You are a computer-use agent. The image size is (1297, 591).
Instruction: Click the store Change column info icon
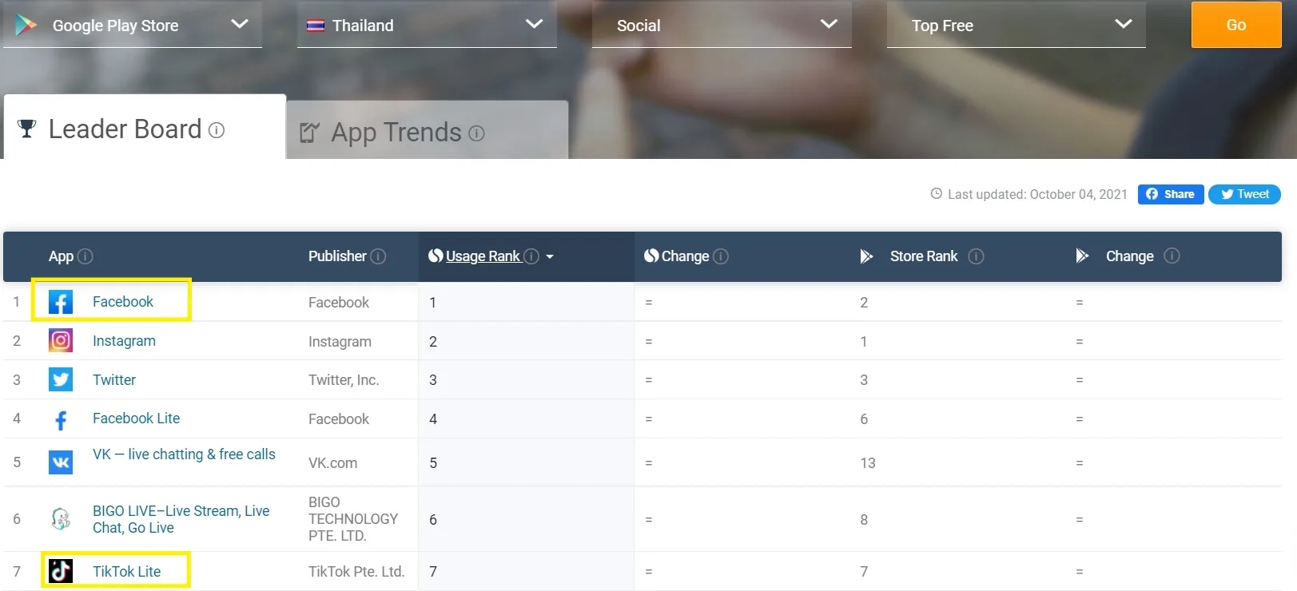point(1172,256)
